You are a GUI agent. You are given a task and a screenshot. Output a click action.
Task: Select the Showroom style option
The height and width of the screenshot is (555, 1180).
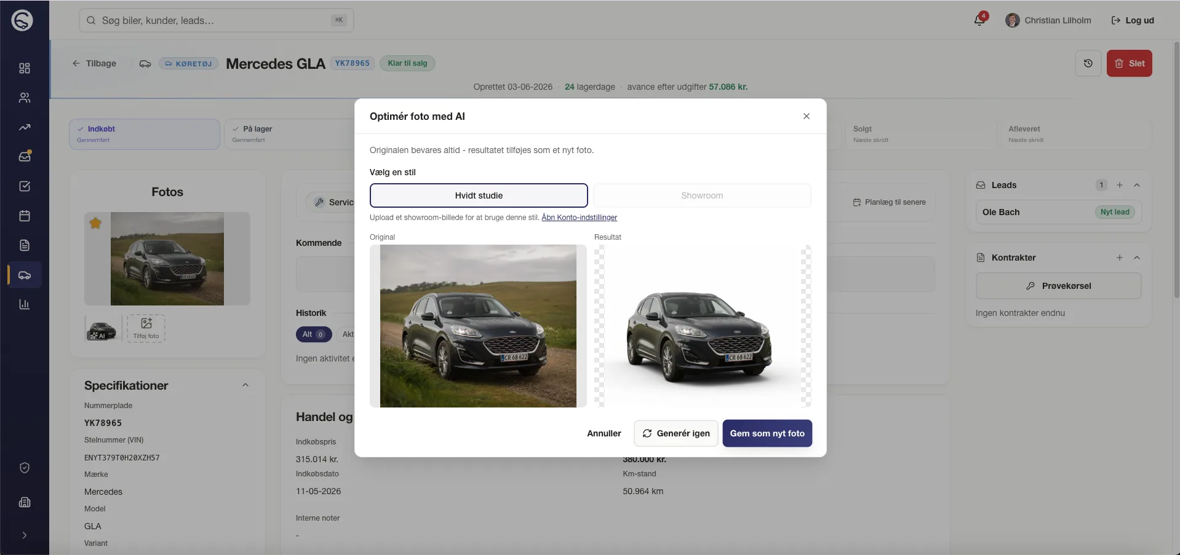click(702, 195)
